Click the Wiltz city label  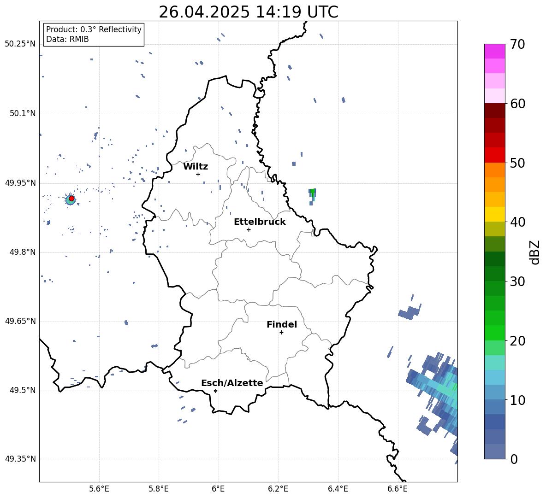coord(196,167)
